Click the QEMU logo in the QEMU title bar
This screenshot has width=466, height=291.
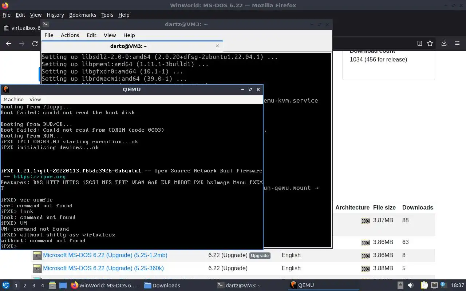[x=5, y=89]
